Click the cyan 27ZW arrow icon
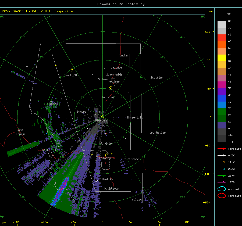242x226 pixels. click(x=222, y=169)
